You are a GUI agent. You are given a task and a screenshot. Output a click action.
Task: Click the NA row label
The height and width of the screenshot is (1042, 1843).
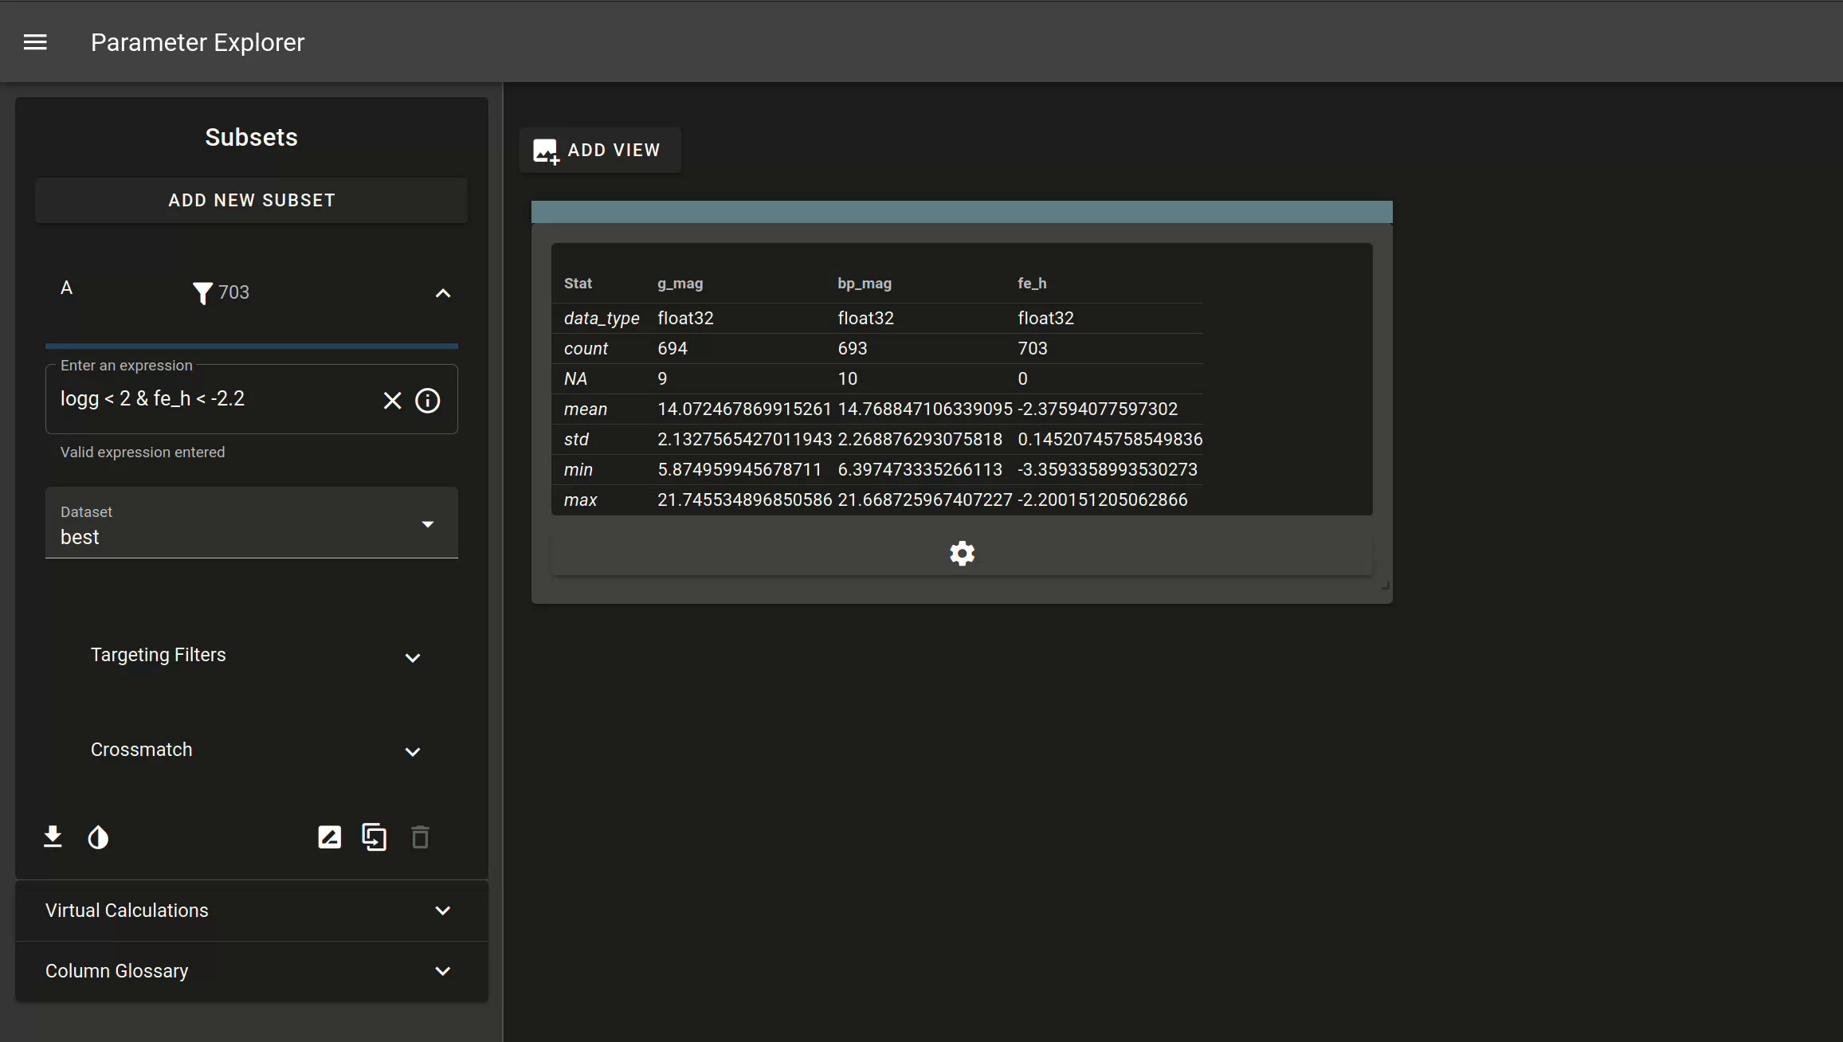(x=575, y=379)
